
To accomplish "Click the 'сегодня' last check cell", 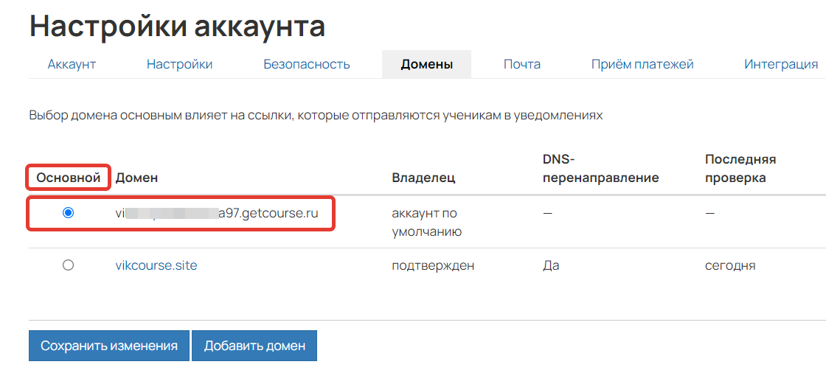I will pos(730,266).
